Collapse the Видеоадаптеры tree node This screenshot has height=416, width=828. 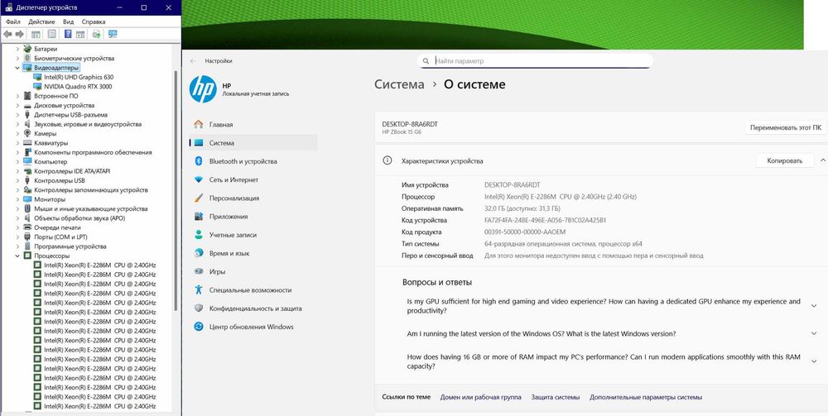point(17,68)
